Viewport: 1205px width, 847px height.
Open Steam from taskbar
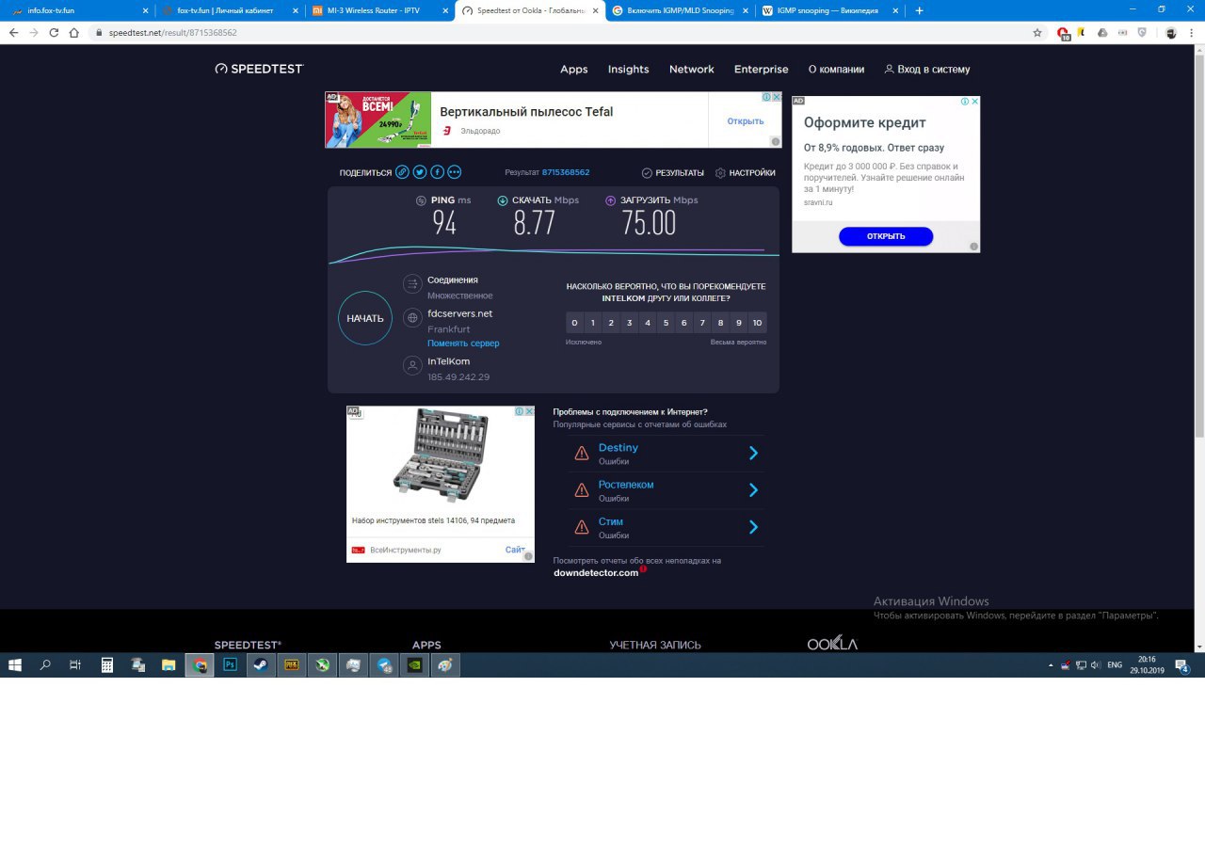pos(261,664)
